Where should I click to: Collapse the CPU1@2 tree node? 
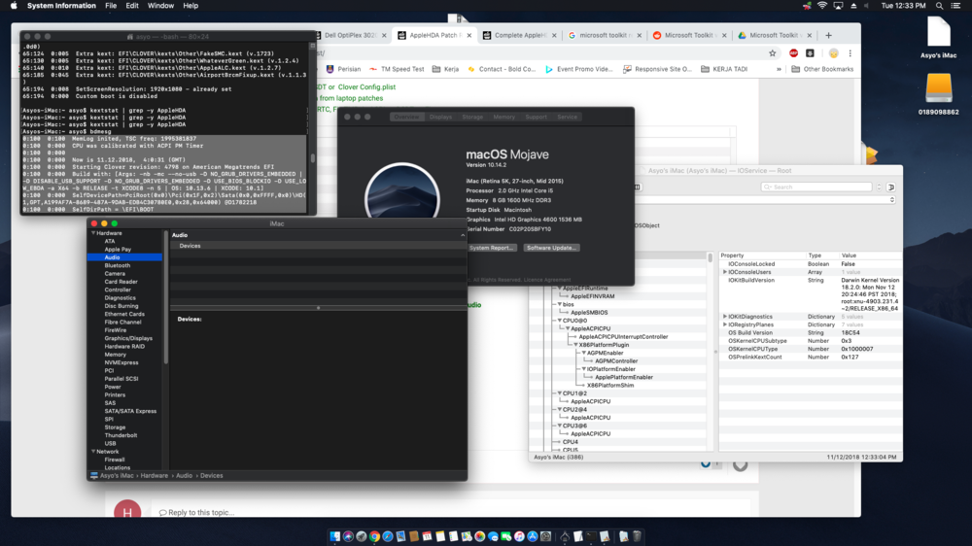pyautogui.click(x=559, y=392)
